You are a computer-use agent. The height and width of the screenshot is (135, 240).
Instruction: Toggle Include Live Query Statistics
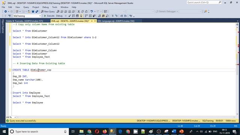point(90,16)
